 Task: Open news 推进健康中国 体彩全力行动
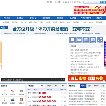(x=79, y=70)
